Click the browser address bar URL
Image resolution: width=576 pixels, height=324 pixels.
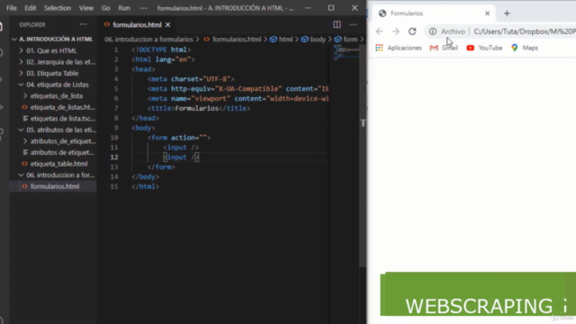point(525,31)
